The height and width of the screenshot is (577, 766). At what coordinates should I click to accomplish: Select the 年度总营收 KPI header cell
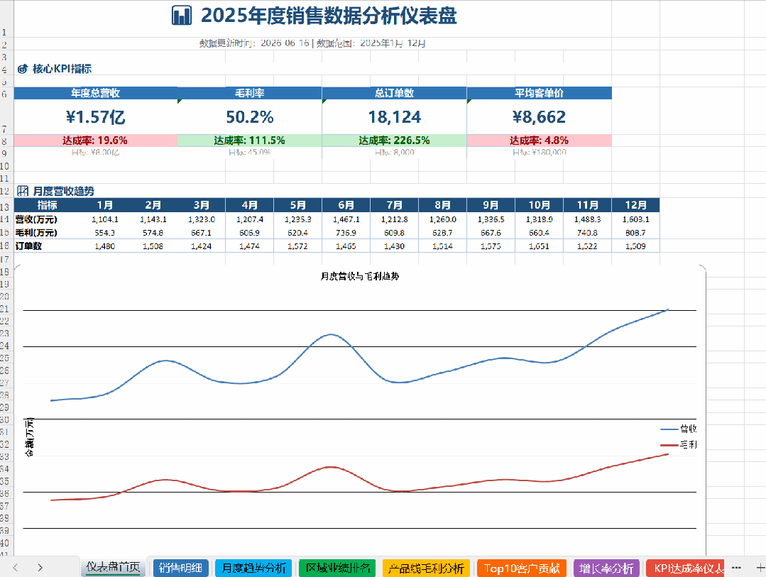[x=96, y=93]
